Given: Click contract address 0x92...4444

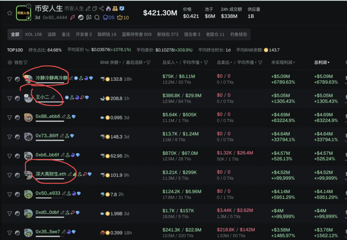Looking at the screenshot, I should tap(55, 18).
